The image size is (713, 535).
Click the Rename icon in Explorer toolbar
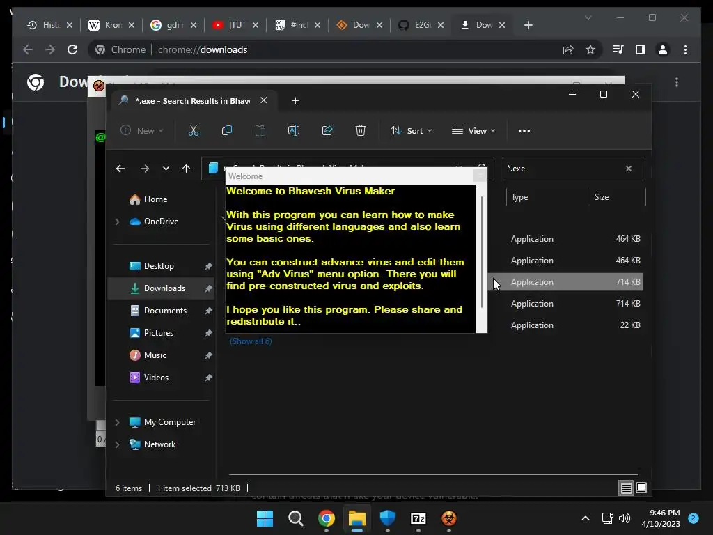(x=294, y=130)
